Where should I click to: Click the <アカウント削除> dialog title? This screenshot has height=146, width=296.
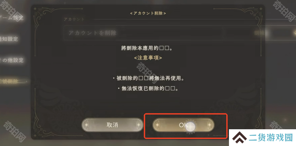(x=148, y=13)
